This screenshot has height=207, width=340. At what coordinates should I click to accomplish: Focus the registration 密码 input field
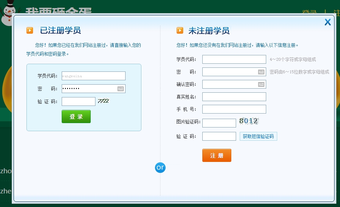[234, 72]
